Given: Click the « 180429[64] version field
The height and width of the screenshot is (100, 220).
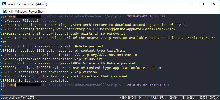Looking at the screenshot, I should click(x=127, y=98).
